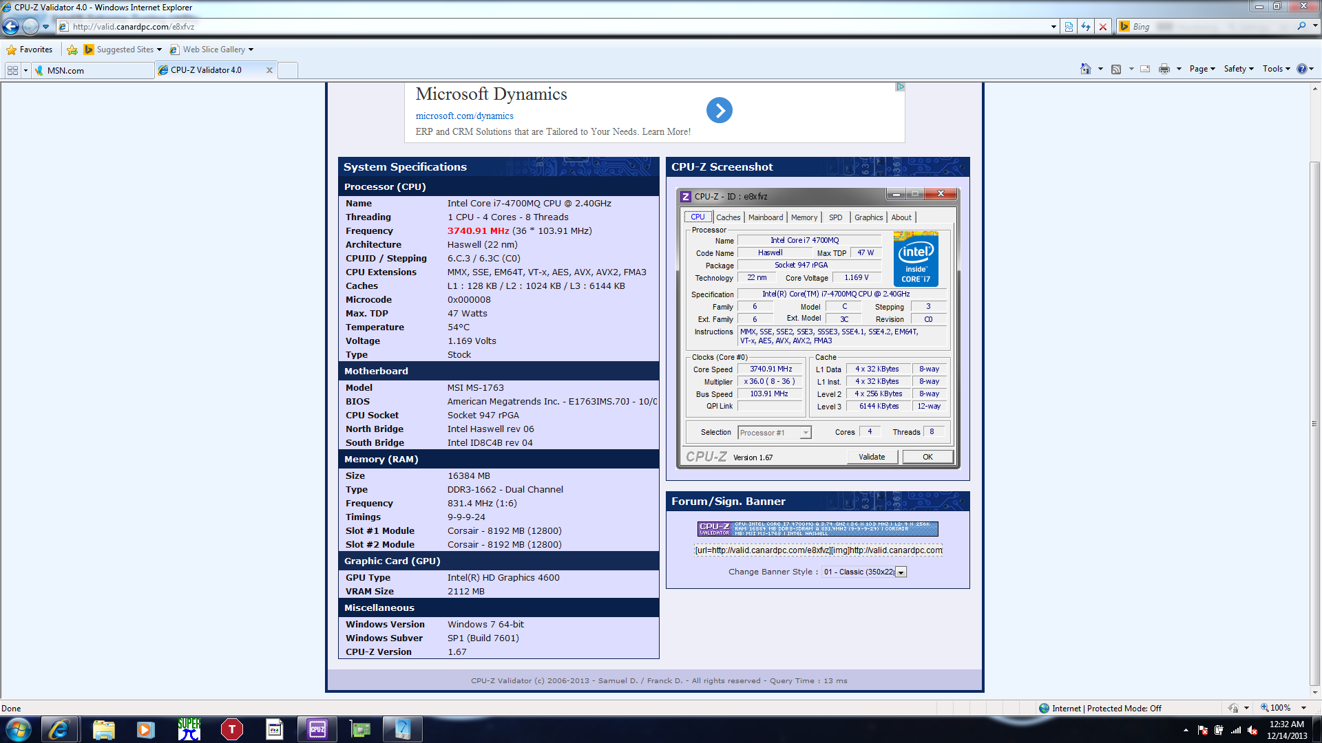1322x743 pixels.
Task: Open the Windows Start button
Action: coord(18,729)
